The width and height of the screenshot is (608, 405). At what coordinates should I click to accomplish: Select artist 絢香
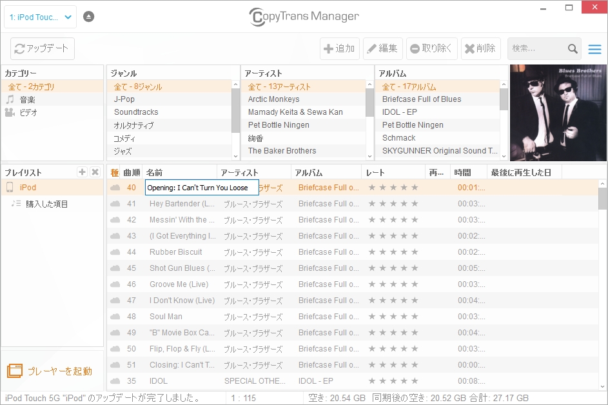click(303, 138)
